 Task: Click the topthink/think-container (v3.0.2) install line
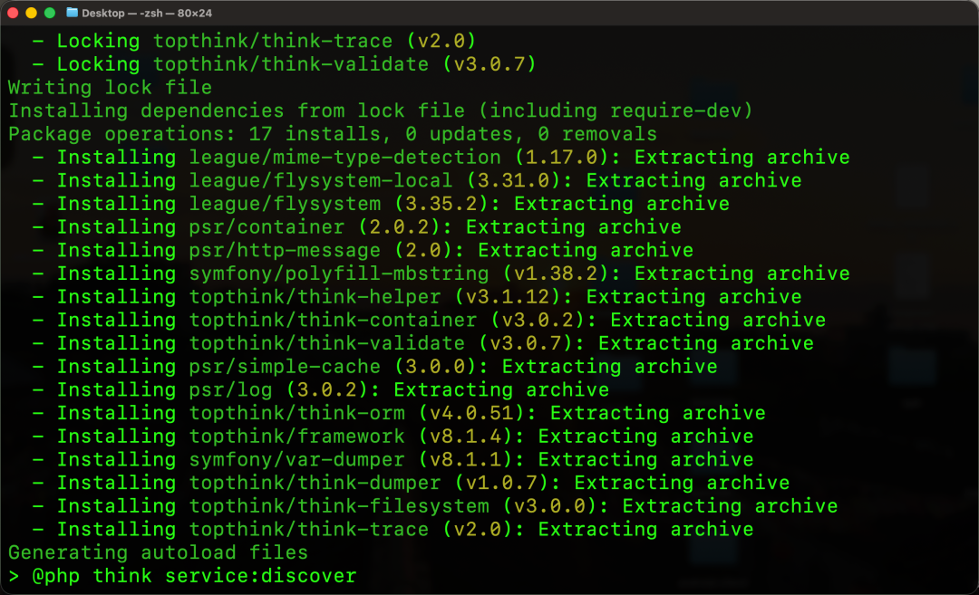(x=429, y=320)
